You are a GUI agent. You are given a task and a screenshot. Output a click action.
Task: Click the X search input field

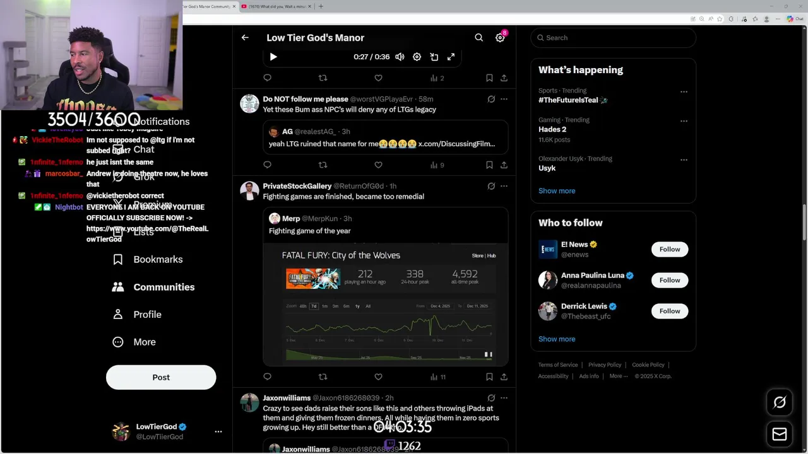tap(613, 38)
